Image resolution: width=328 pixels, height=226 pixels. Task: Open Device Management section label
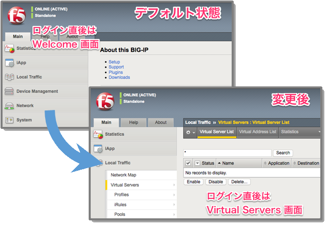(37, 91)
